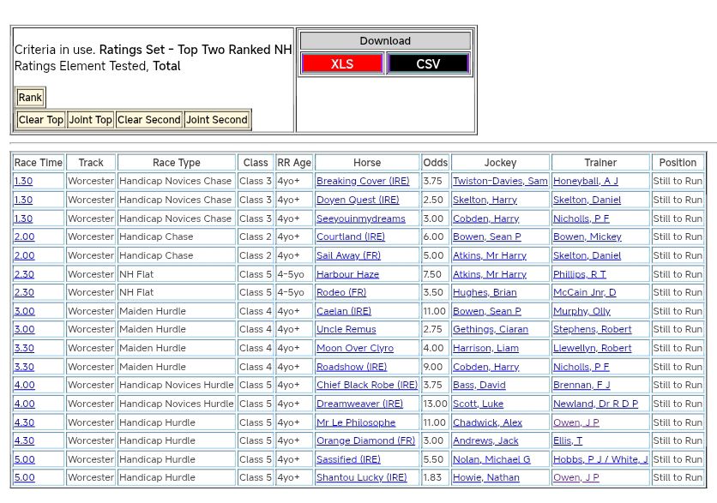View jockey Twiston-Davies, Sam
The height and width of the screenshot is (503, 717).
tap(500, 182)
